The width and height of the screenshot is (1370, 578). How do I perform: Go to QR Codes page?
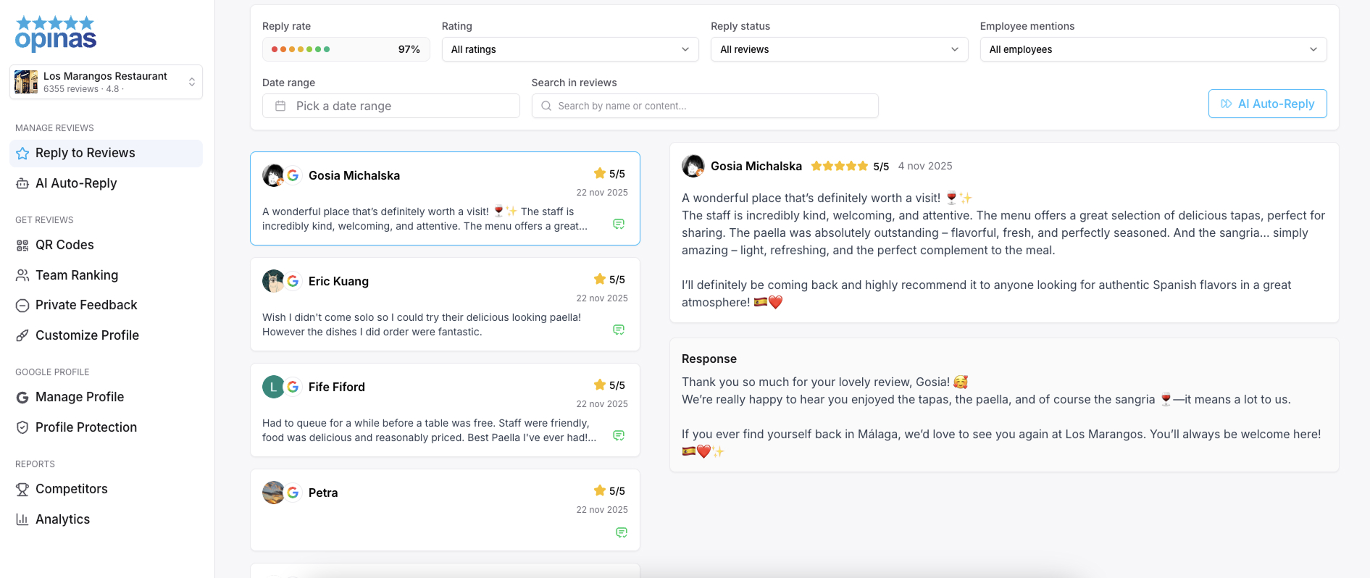point(106,245)
